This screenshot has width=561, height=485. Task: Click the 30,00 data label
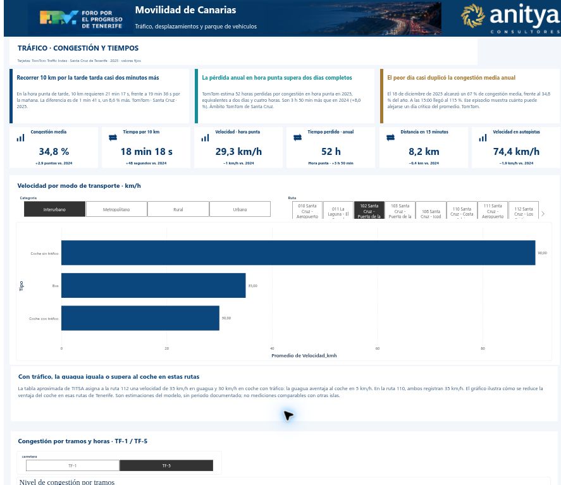coord(226,318)
